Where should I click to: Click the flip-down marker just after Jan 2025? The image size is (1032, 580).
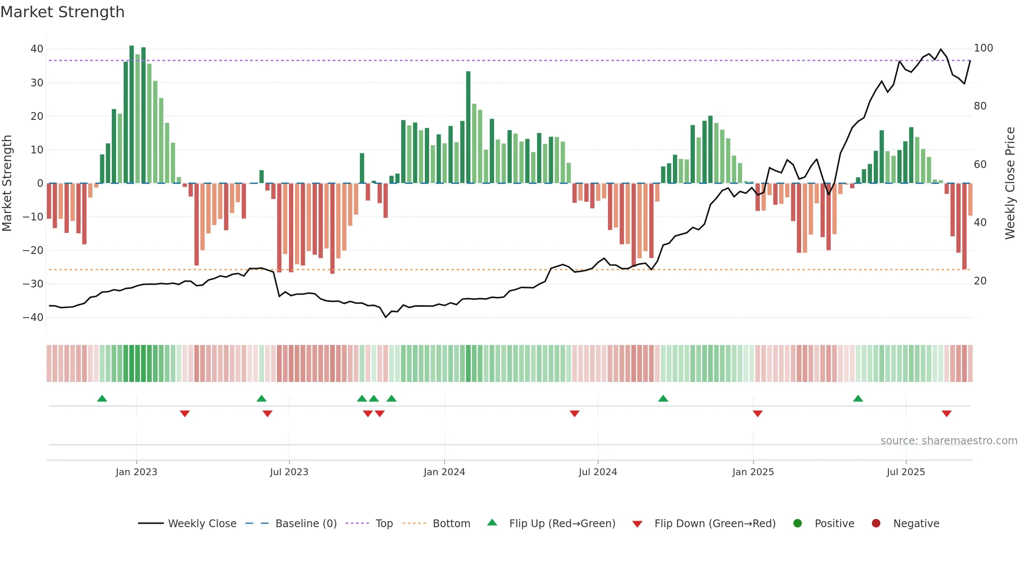[x=758, y=413]
